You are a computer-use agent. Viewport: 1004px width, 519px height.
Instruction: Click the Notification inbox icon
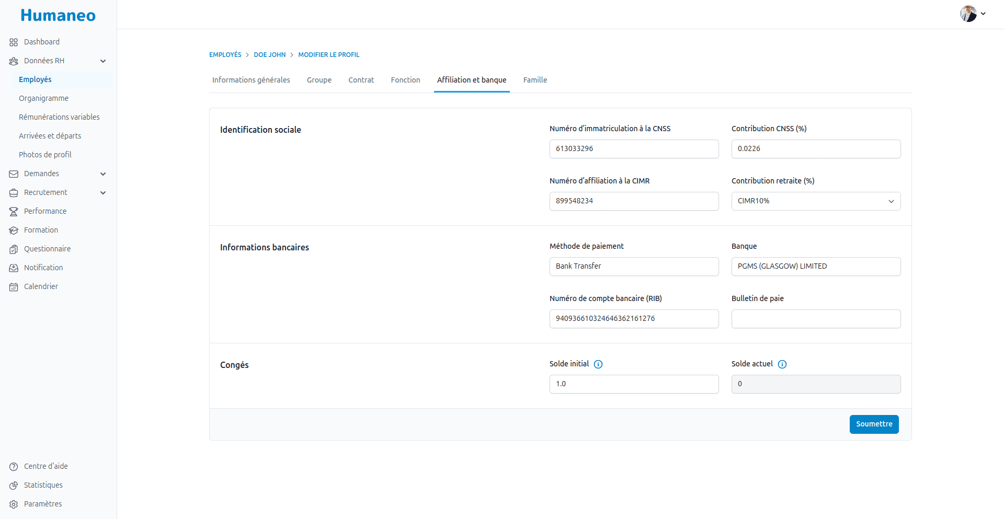click(14, 268)
